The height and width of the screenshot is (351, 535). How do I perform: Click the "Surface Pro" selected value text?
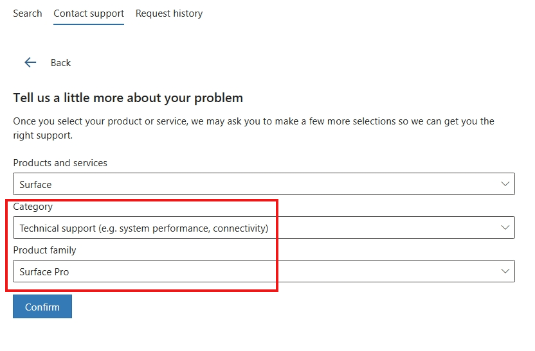(44, 272)
